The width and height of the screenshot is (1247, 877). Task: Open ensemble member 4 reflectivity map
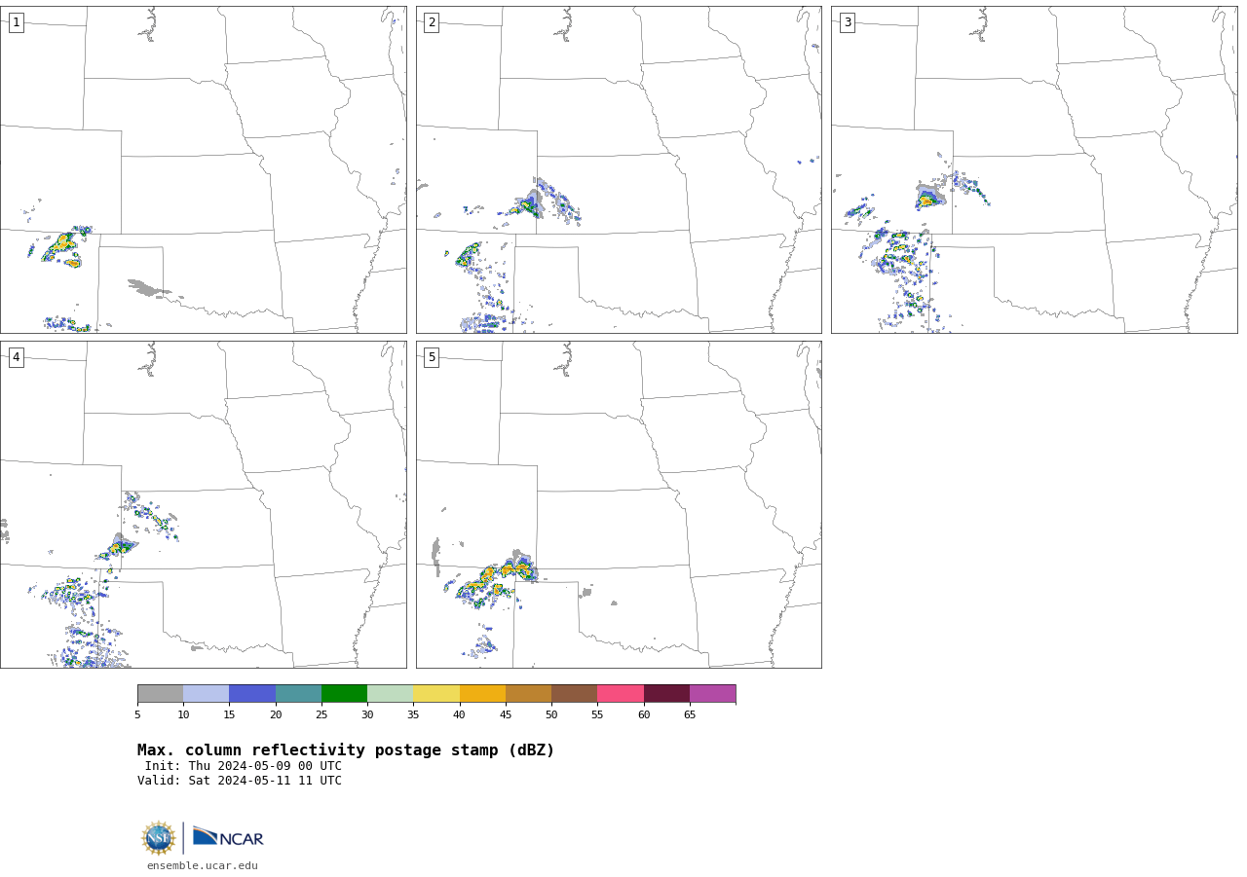click(x=203, y=504)
